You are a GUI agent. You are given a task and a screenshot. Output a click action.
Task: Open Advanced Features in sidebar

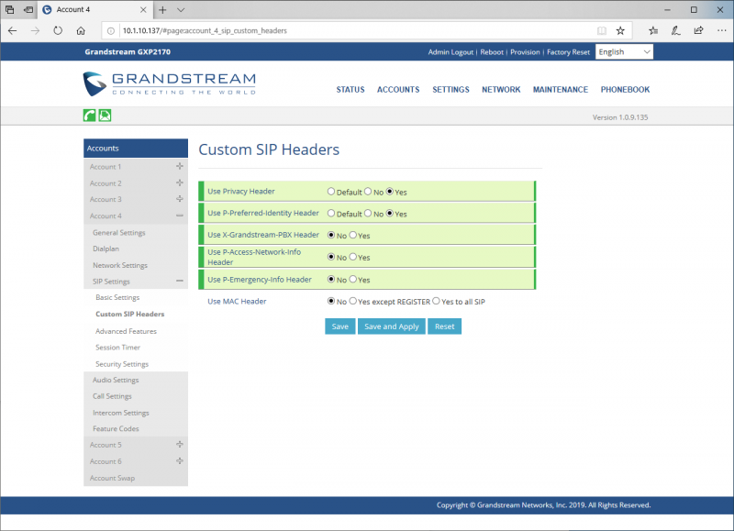(126, 331)
